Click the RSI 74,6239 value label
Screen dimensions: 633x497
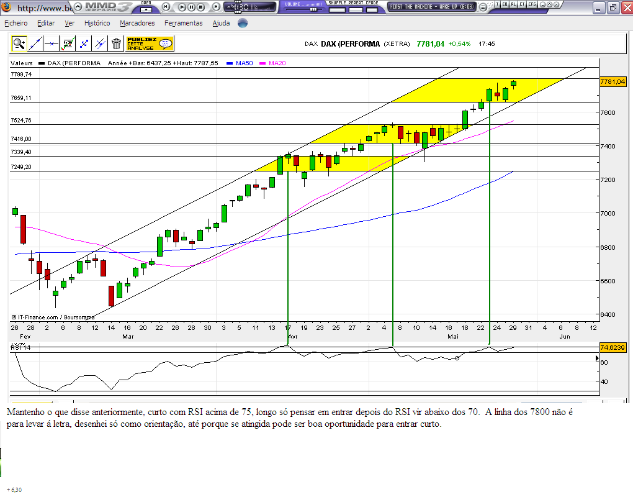pyautogui.click(x=613, y=347)
